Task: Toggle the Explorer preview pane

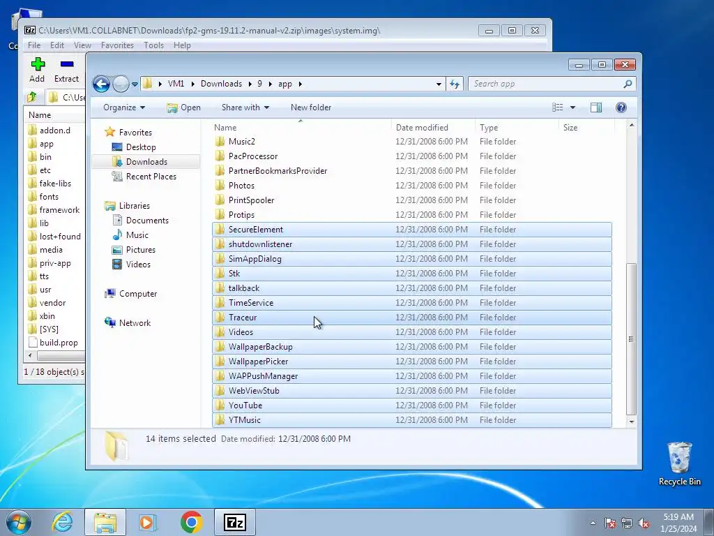Action: coord(595,107)
